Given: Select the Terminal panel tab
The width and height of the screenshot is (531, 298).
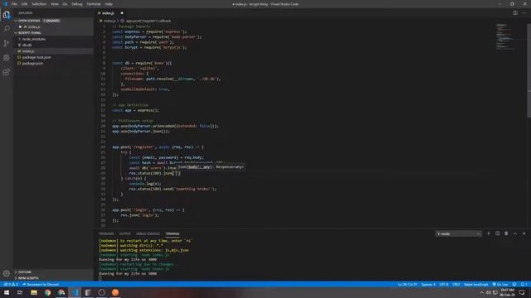Looking at the screenshot, I should pos(173,233).
